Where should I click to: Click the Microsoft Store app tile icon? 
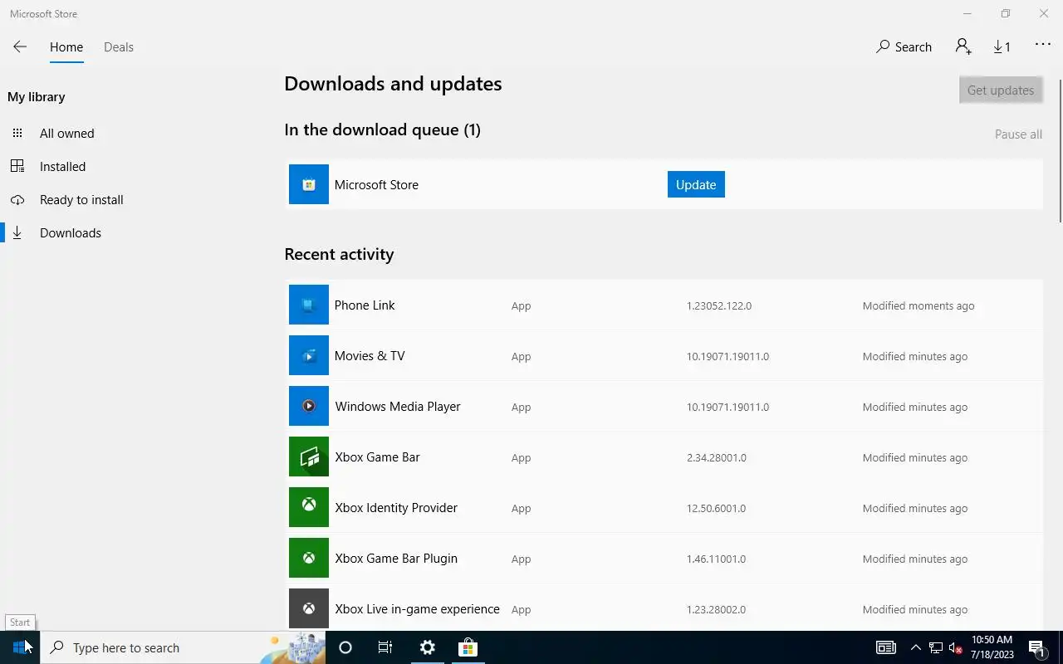click(x=309, y=184)
